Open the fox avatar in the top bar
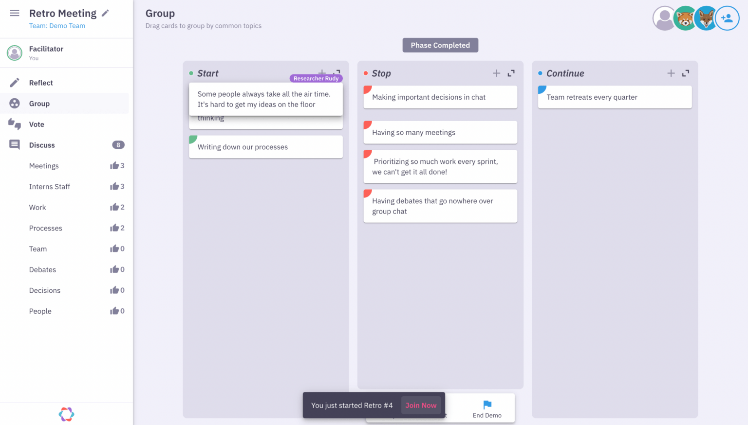 [706, 18]
